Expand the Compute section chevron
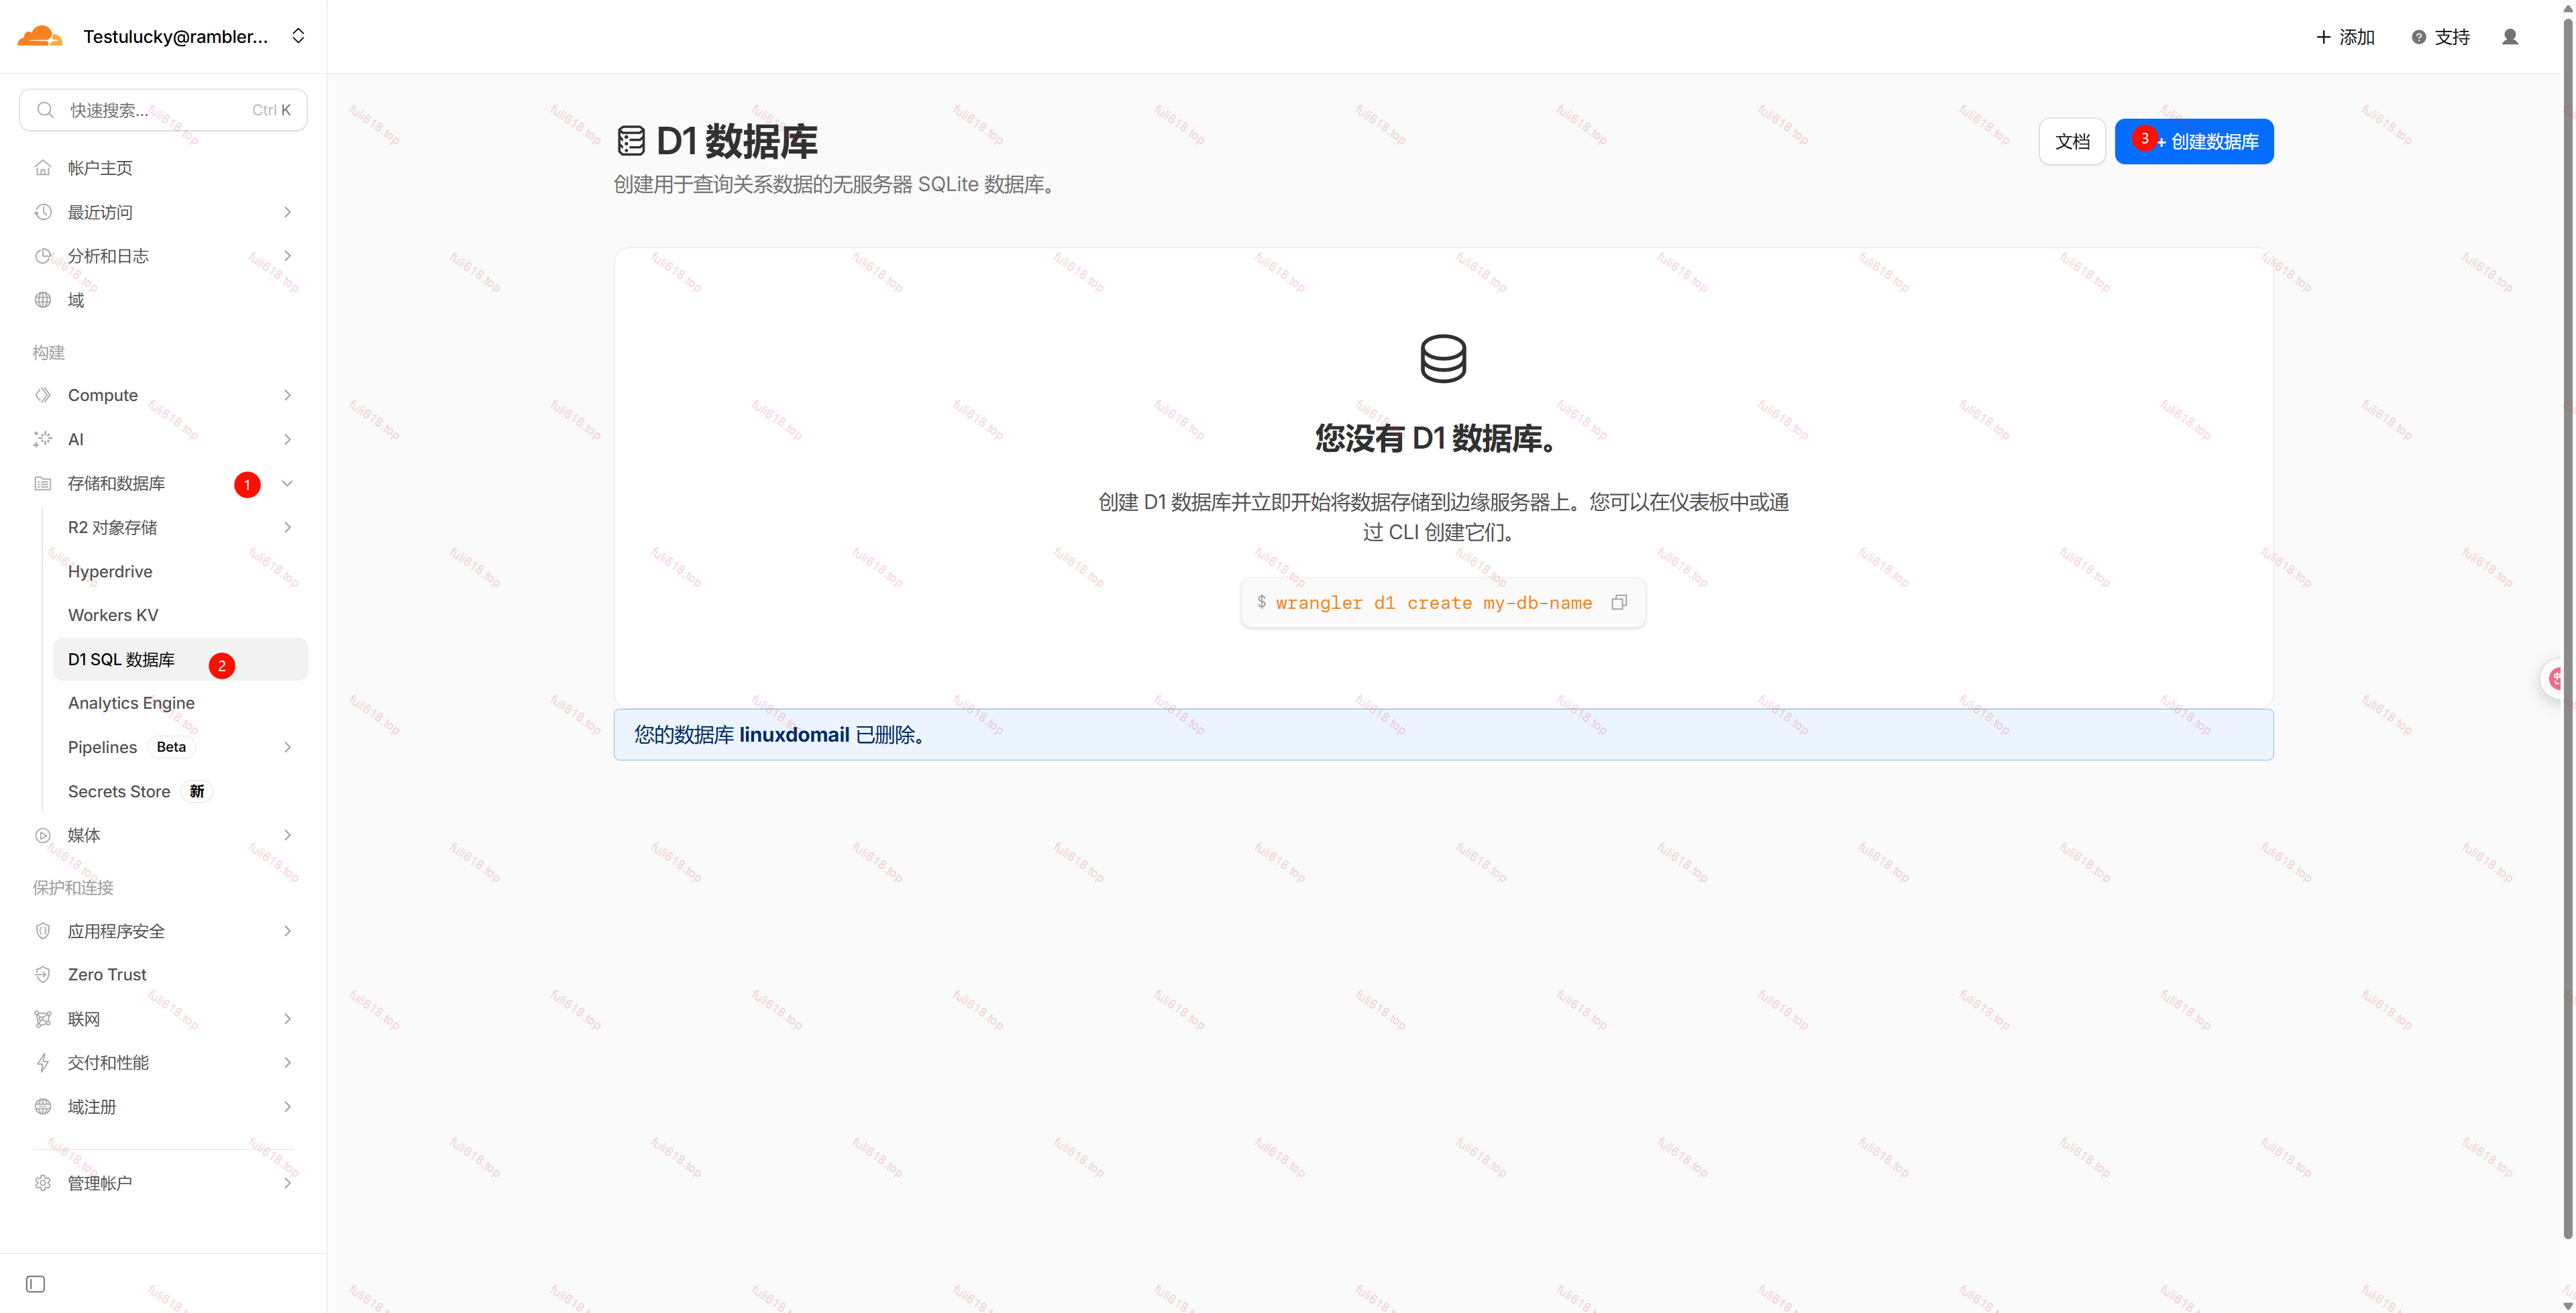The width and height of the screenshot is (2576, 1313). coord(287,395)
